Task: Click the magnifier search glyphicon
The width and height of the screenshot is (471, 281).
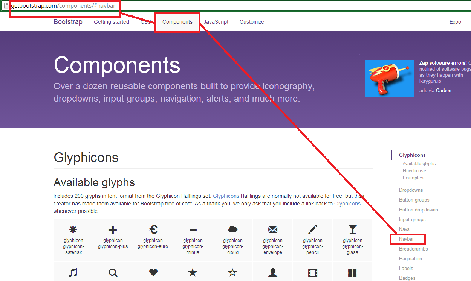Action: pos(113,273)
